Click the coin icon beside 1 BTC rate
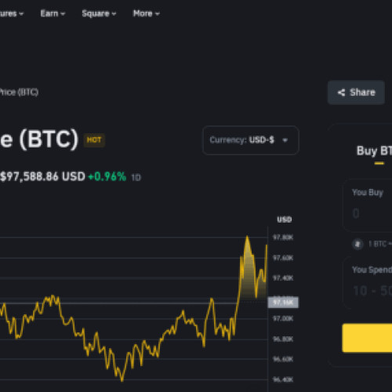 pyautogui.click(x=358, y=244)
